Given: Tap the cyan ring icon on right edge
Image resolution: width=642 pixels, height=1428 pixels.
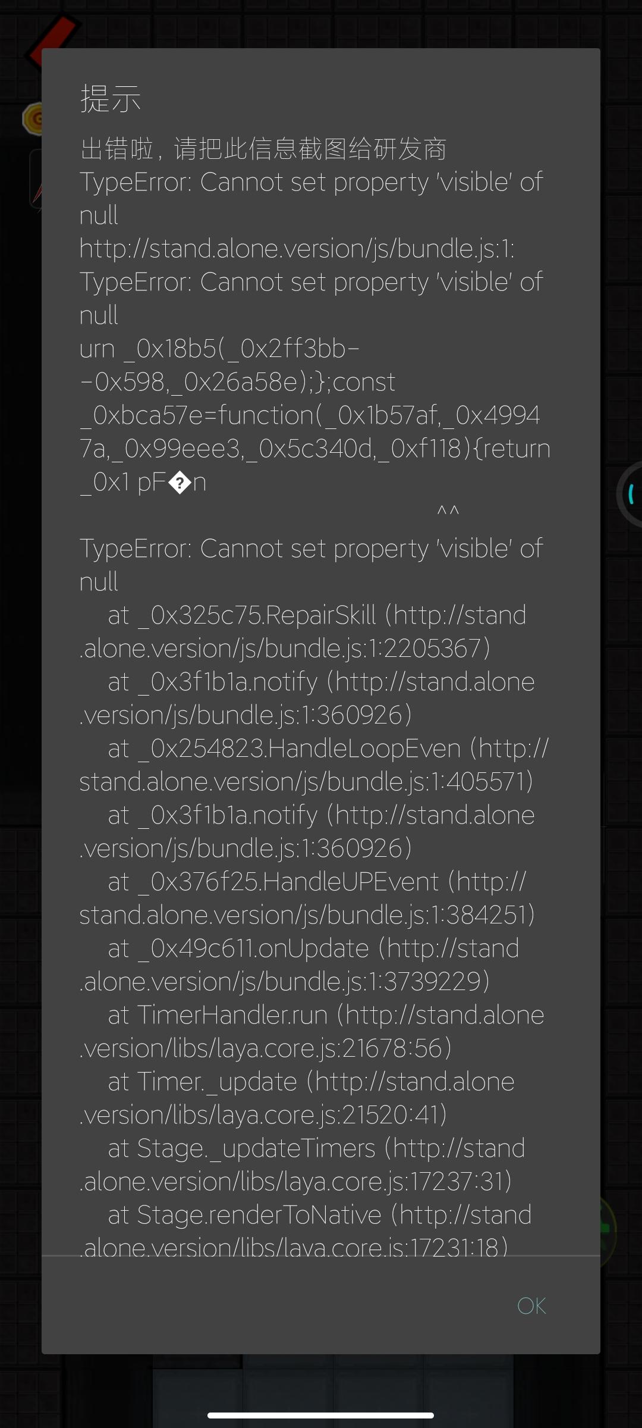Looking at the screenshot, I should (630, 494).
